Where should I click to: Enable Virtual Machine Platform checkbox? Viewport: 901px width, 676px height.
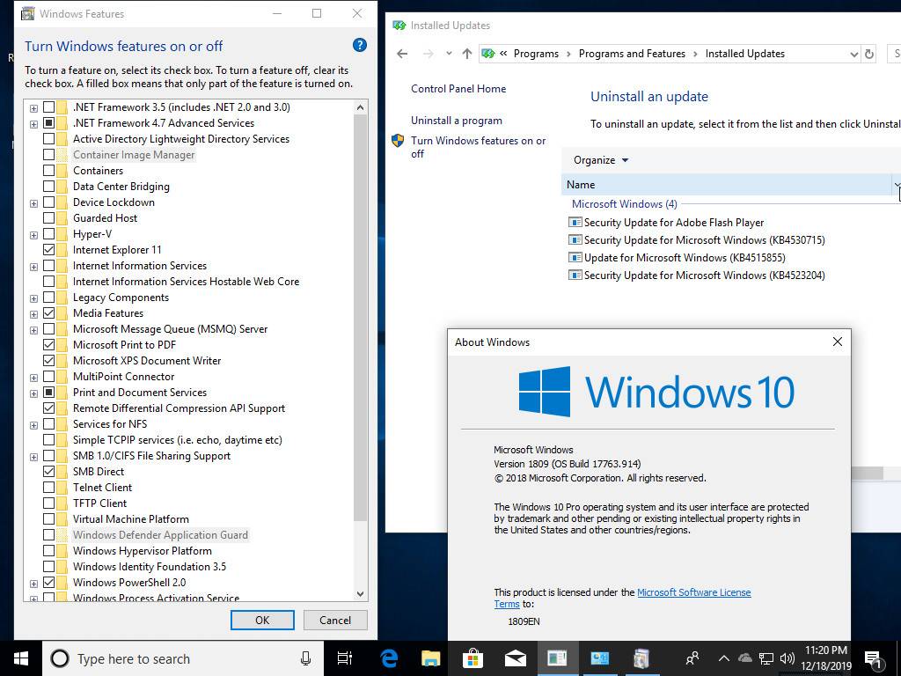click(49, 519)
